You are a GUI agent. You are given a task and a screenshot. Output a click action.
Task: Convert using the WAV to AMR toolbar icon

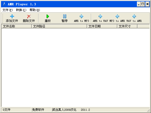pos(134,16)
